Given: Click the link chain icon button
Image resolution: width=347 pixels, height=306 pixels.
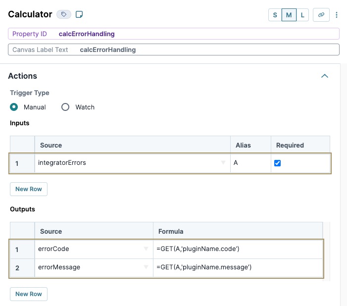Looking at the screenshot, I should pyautogui.click(x=321, y=15).
